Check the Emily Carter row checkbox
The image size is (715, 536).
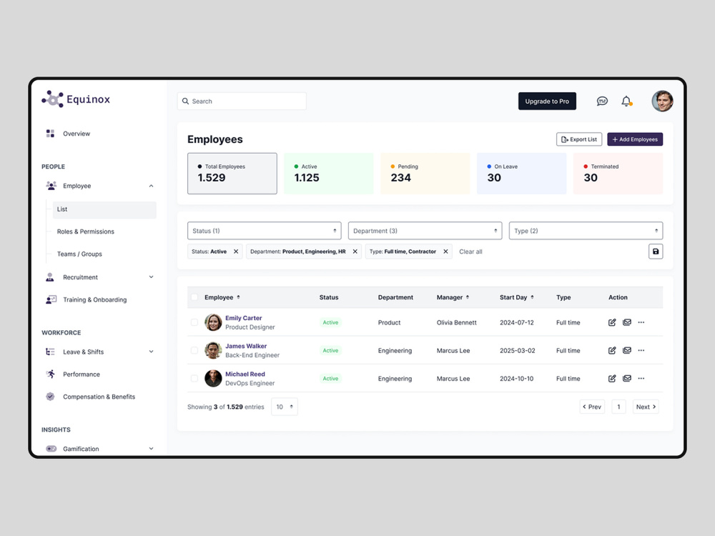point(194,322)
